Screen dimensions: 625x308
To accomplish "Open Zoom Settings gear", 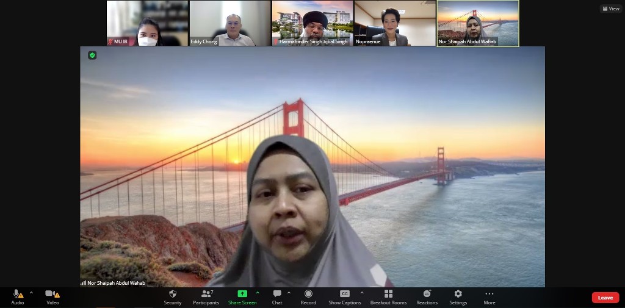I will click(x=458, y=296).
